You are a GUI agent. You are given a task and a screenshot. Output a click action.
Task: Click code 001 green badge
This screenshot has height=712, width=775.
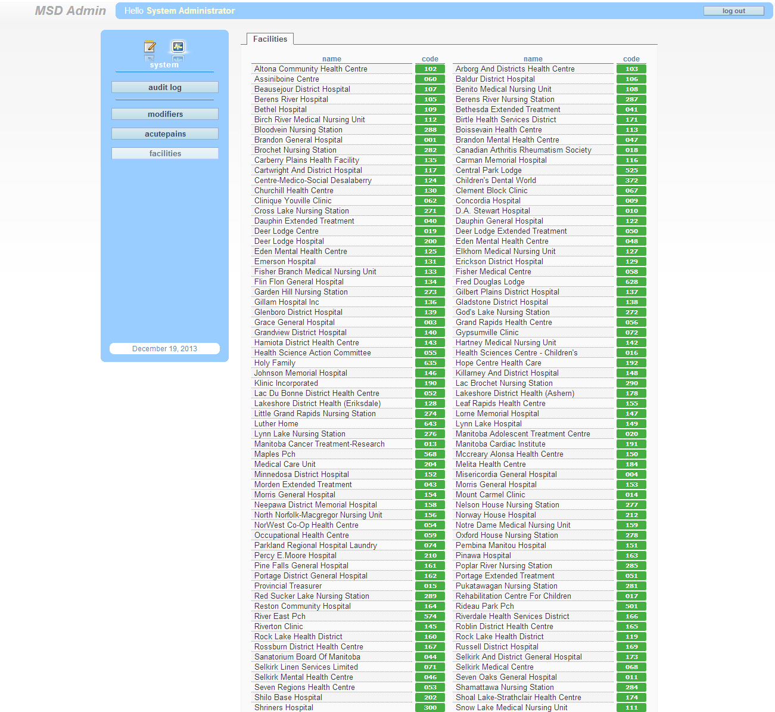pos(430,140)
